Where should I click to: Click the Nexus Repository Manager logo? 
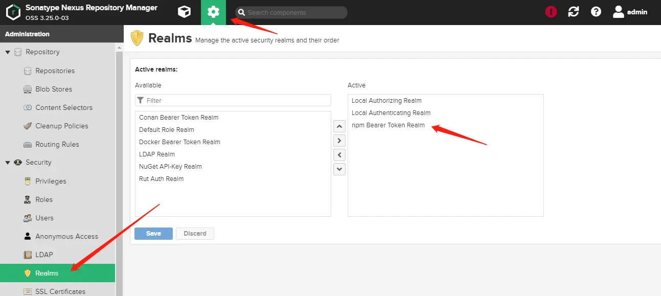[x=13, y=12]
